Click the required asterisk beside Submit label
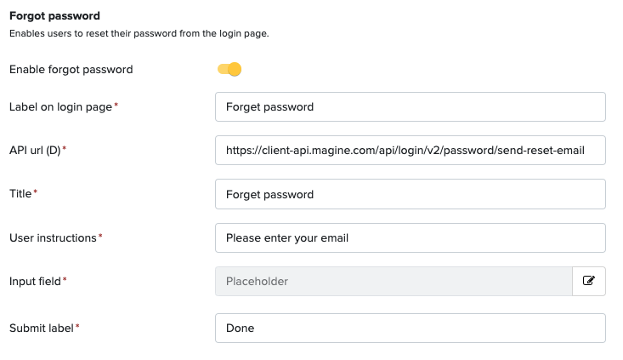 point(77,327)
